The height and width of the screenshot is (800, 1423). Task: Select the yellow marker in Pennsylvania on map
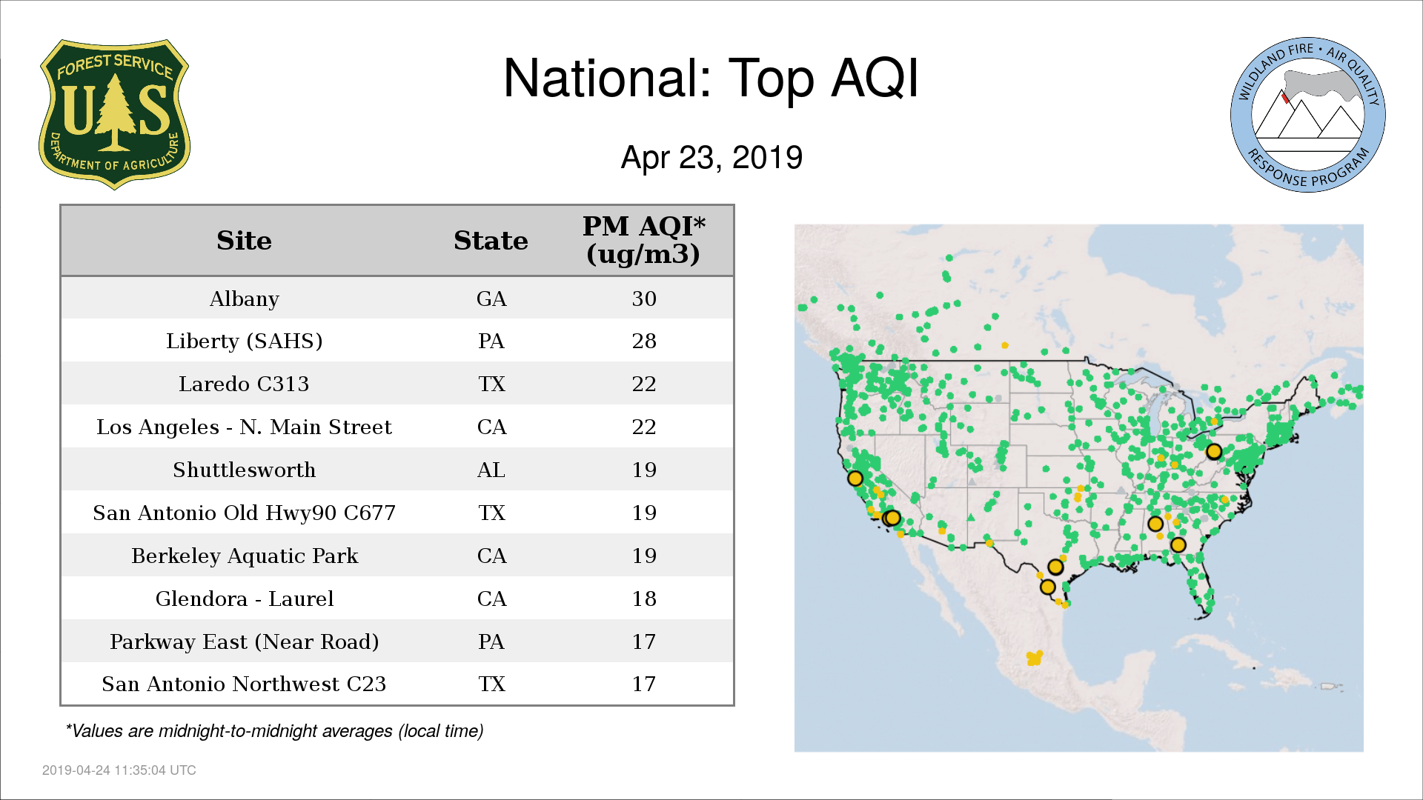pos(1213,451)
